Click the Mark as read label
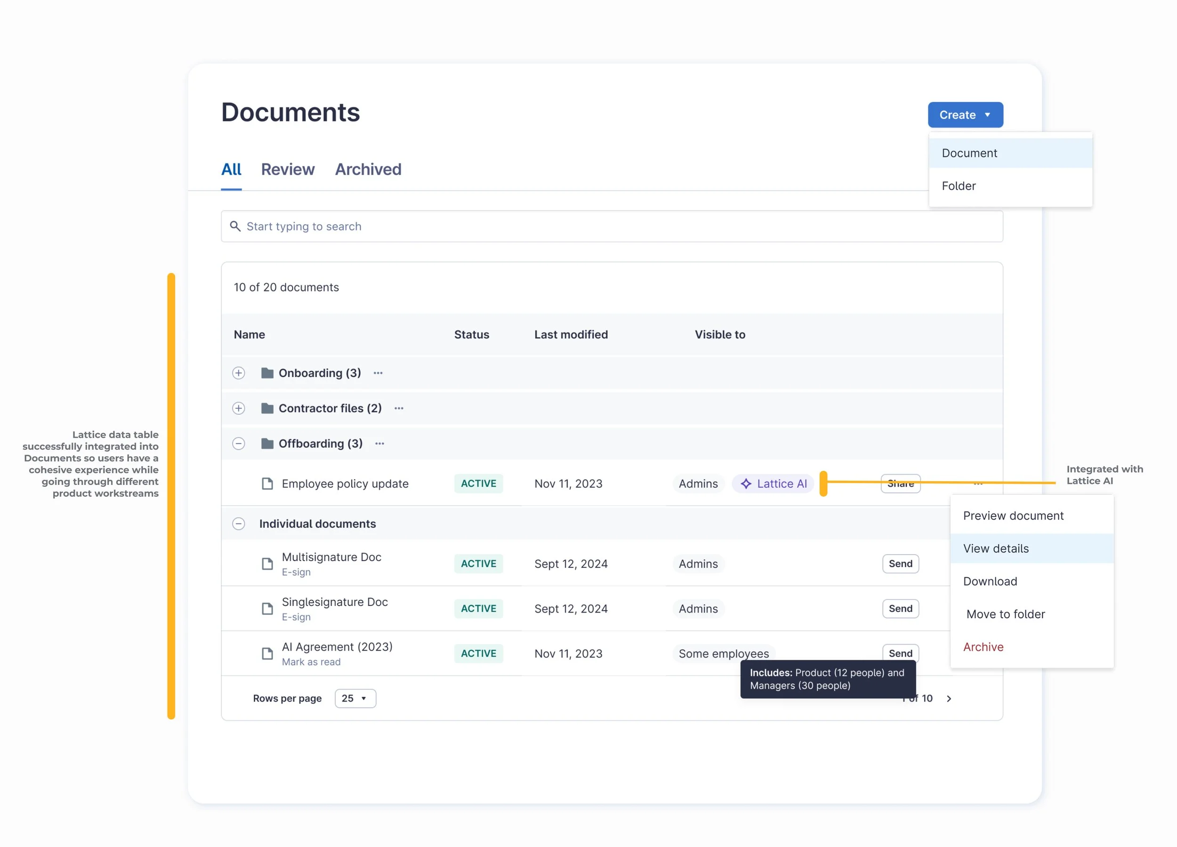 pos(311,661)
